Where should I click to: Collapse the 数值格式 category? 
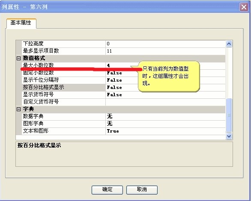point(18,58)
